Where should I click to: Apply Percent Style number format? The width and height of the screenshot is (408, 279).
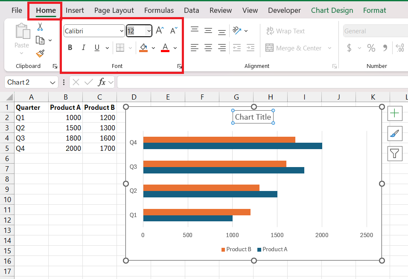pyautogui.click(x=371, y=48)
